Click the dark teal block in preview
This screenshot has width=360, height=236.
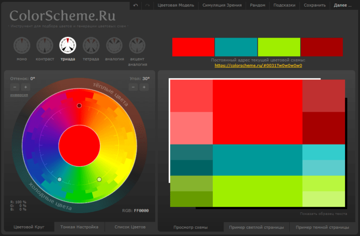pos(192,168)
